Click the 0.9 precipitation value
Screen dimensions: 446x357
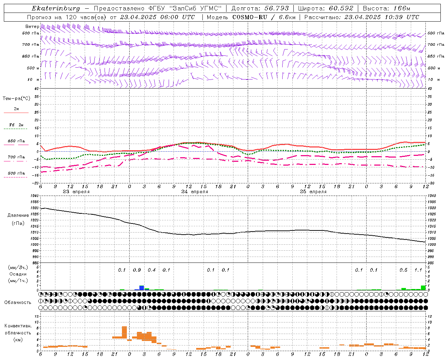[137, 270]
